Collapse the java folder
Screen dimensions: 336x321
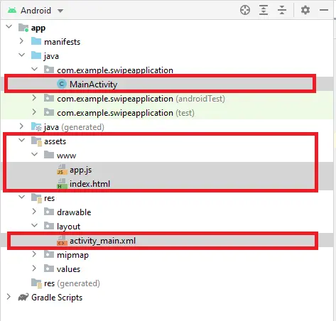click(22, 55)
